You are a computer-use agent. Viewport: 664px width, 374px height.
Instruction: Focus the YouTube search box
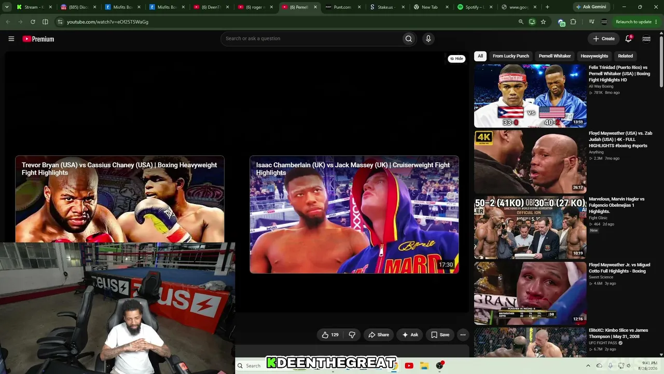click(311, 38)
